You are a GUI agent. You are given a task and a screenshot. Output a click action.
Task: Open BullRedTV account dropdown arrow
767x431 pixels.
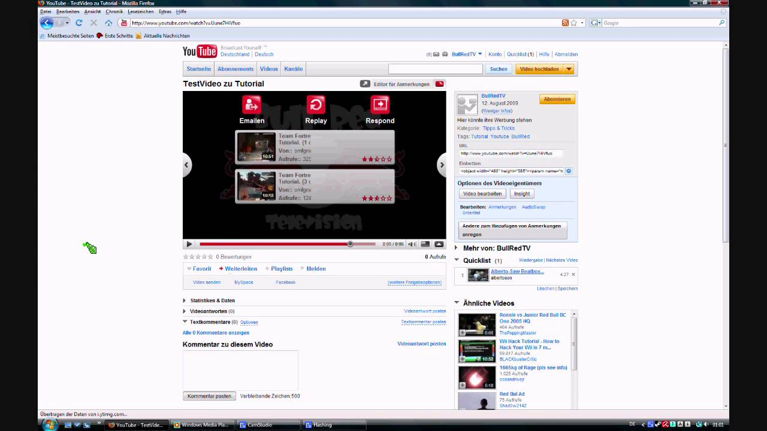[480, 54]
